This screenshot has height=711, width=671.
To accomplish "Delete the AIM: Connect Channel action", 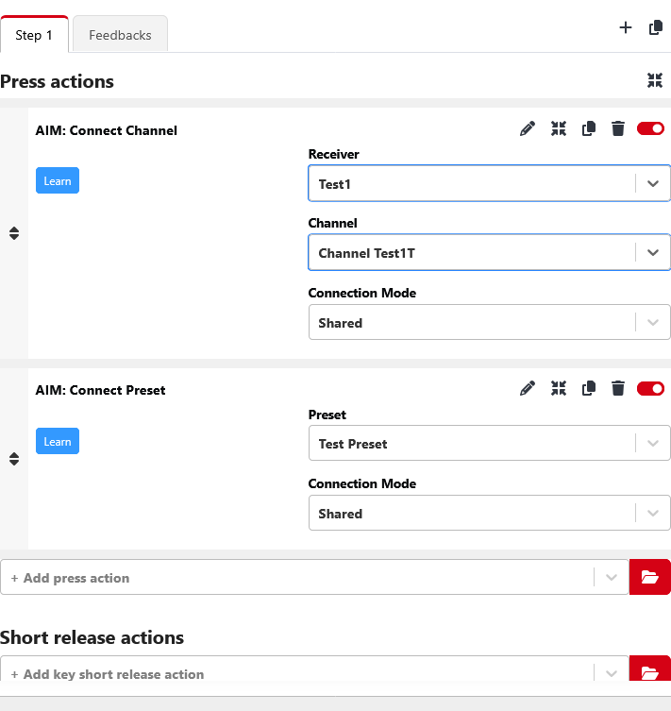I will (618, 129).
